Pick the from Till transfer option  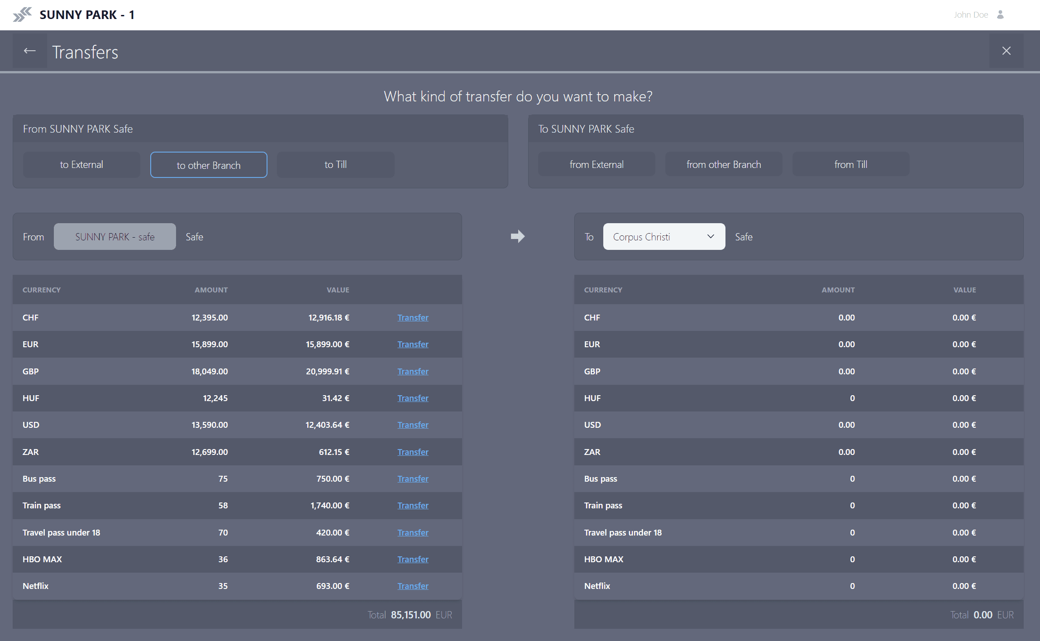(850, 164)
